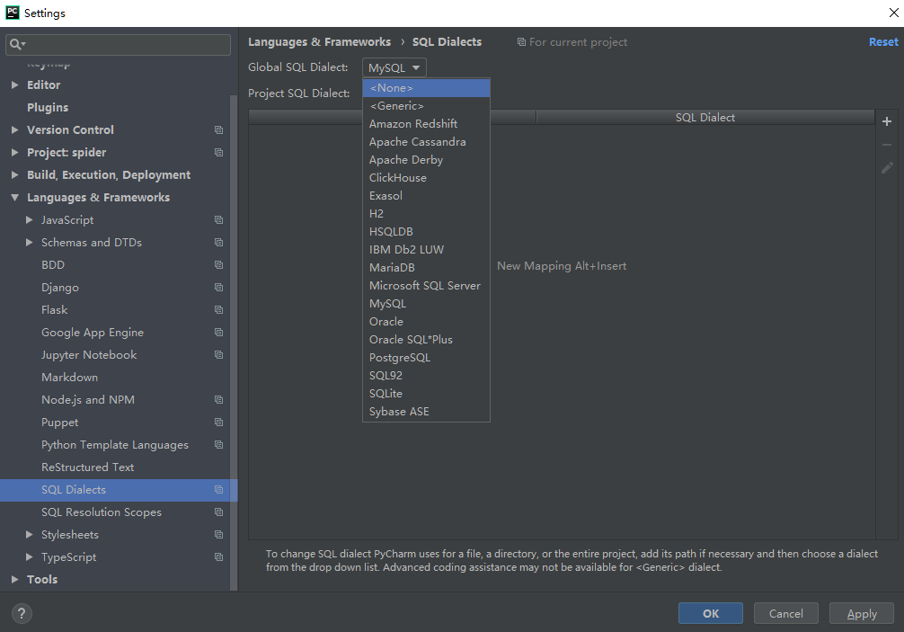Click the Cancel button
This screenshot has width=904, height=632.
785,613
